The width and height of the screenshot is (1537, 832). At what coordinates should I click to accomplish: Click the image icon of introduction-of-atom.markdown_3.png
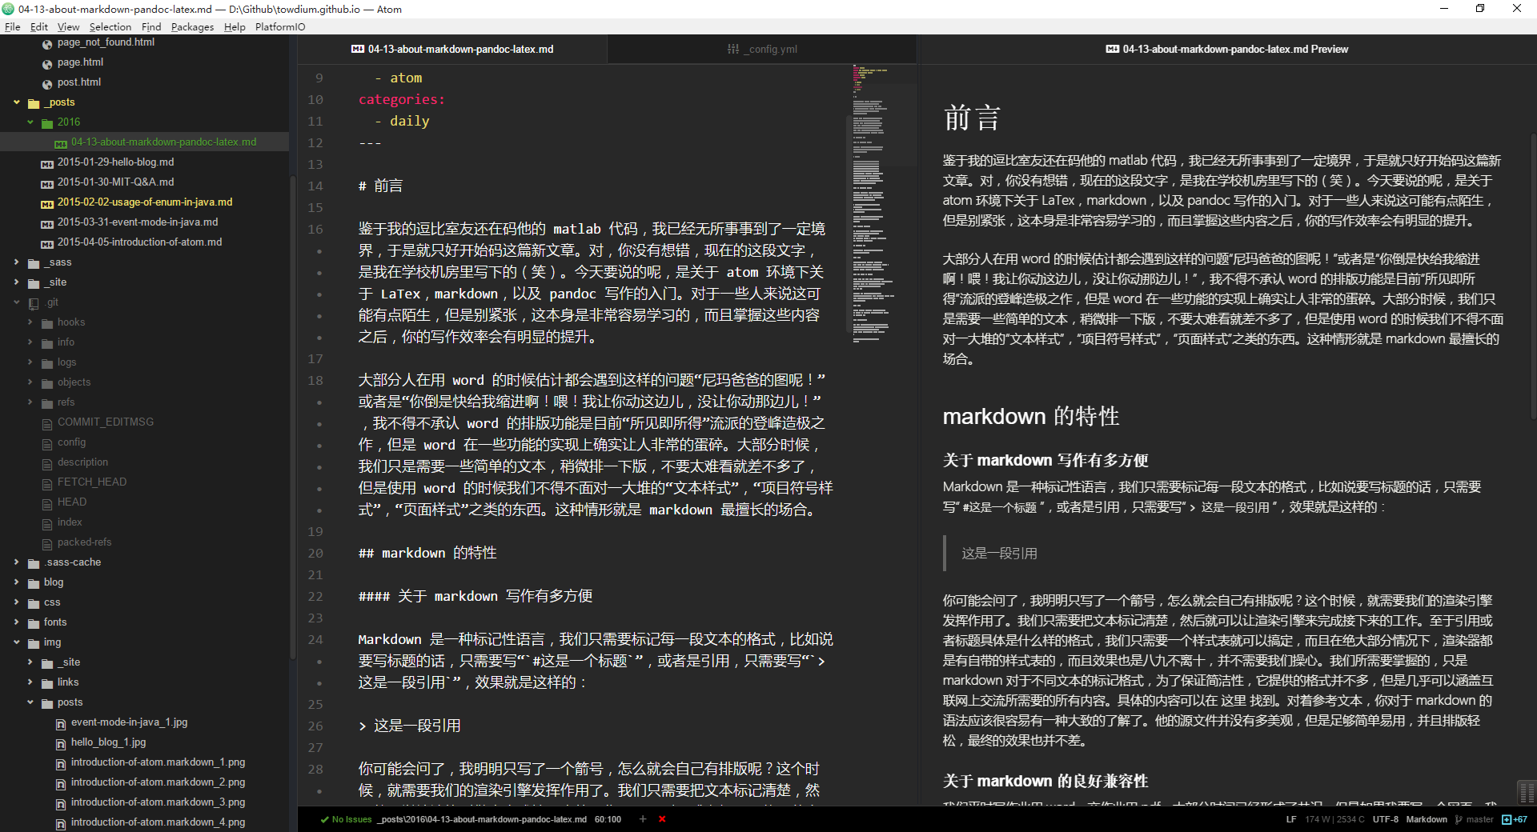coord(61,804)
